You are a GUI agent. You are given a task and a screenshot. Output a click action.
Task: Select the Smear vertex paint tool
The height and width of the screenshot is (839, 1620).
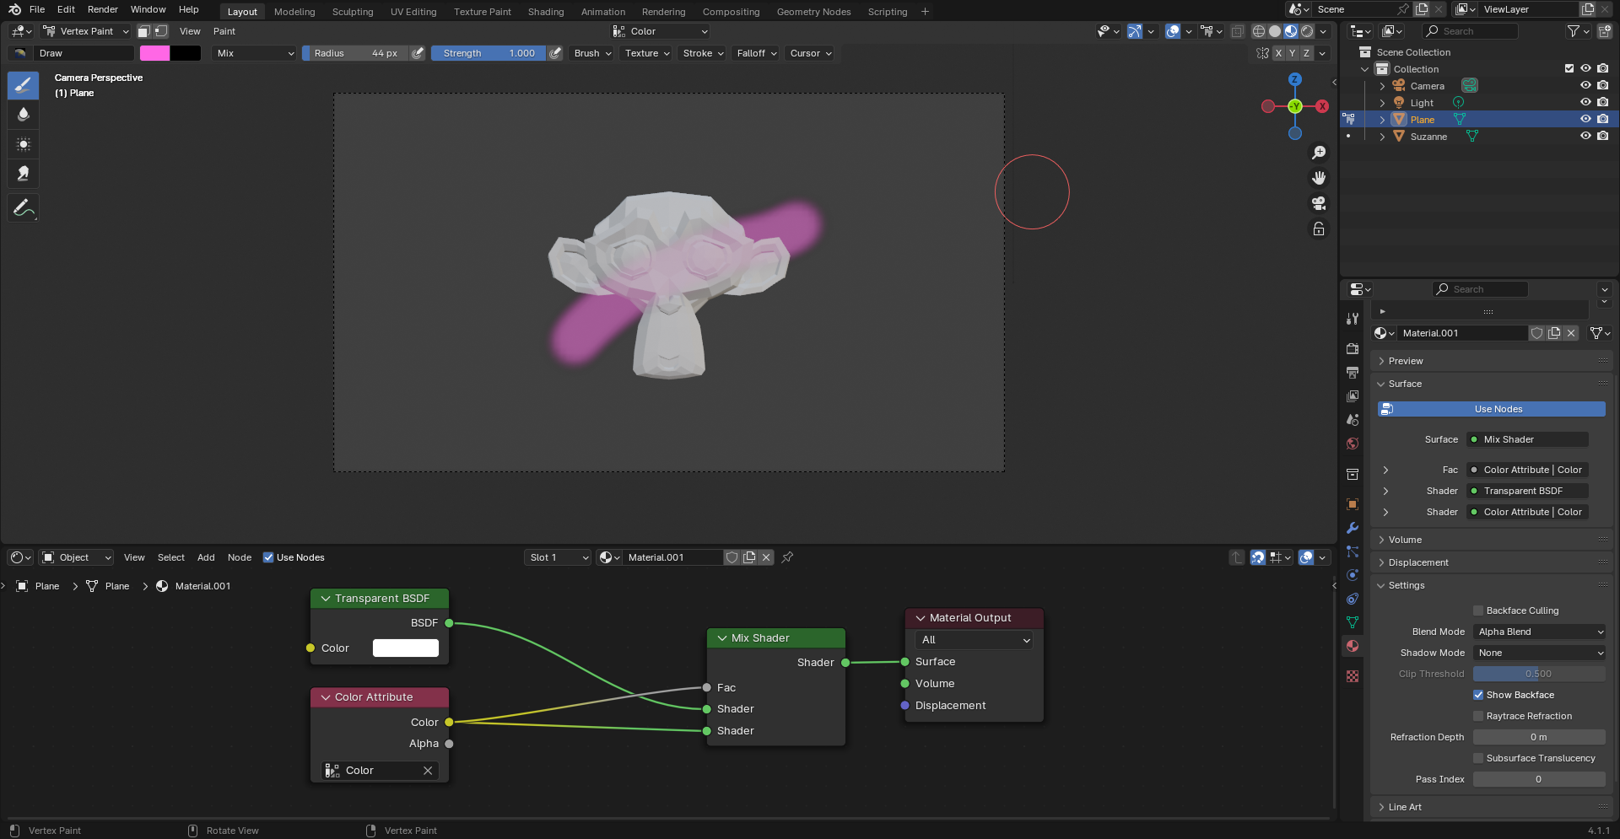pos(23,174)
